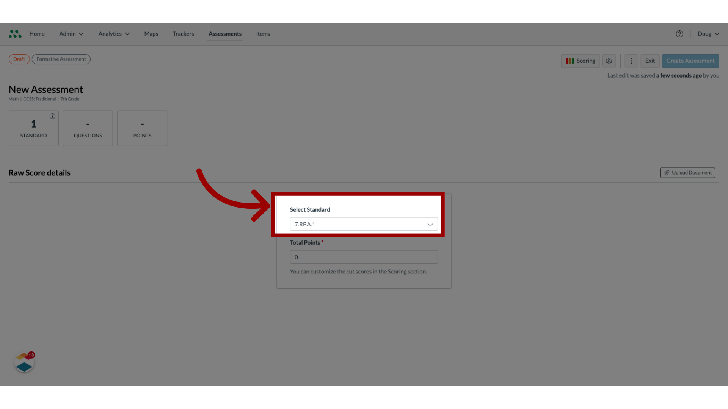Image resolution: width=728 pixels, height=409 pixels.
Task: Switch to the Assessments tab
Action: [224, 33]
